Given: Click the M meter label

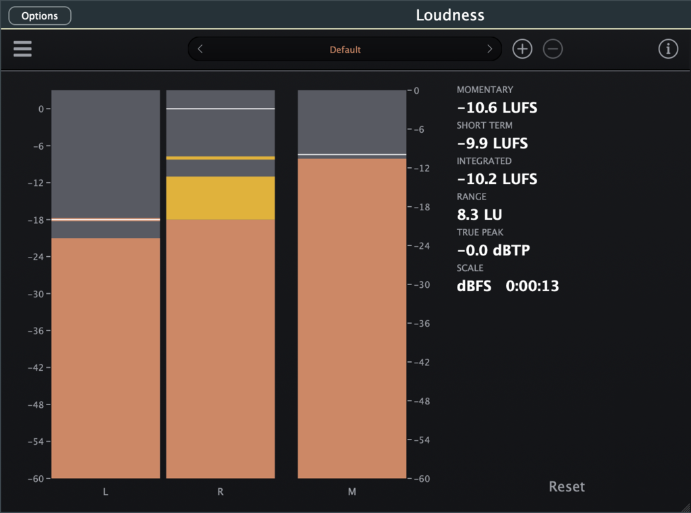Looking at the screenshot, I should click(x=352, y=492).
